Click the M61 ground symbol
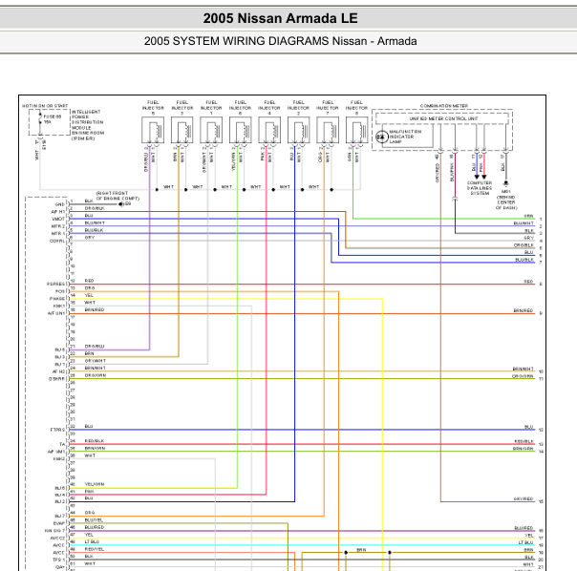Viewport: 577px width, 571px height. (506, 183)
